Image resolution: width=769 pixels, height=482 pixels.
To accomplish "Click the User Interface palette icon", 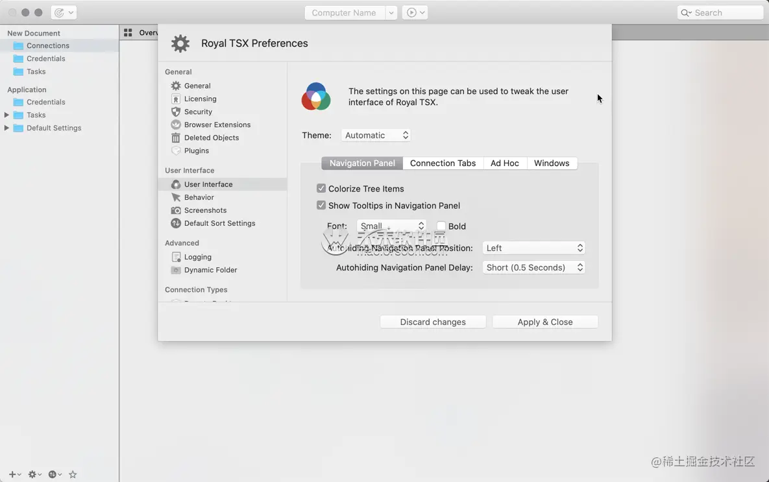I will [x=176, y=184].
